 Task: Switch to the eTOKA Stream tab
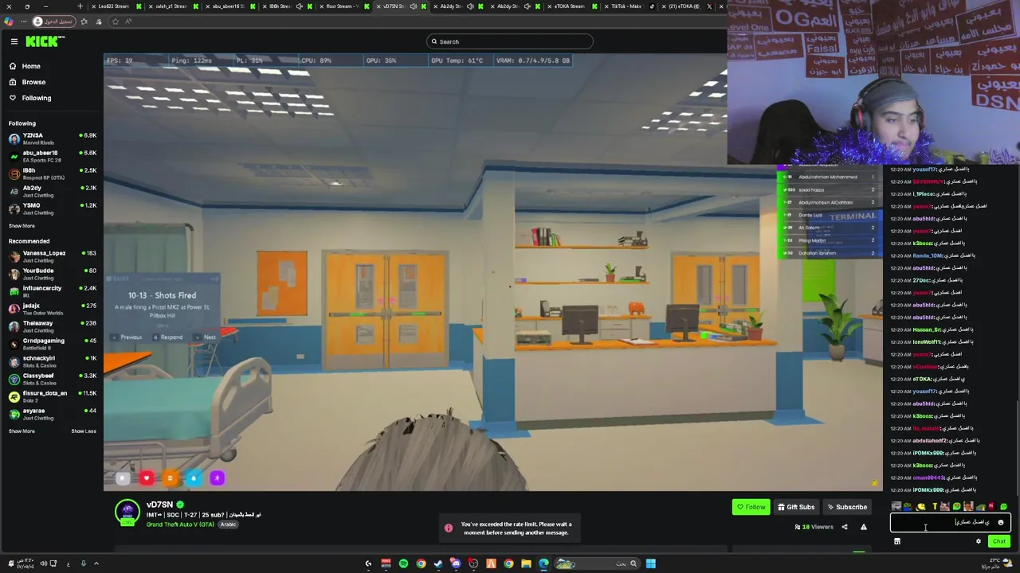click(570, 6)
